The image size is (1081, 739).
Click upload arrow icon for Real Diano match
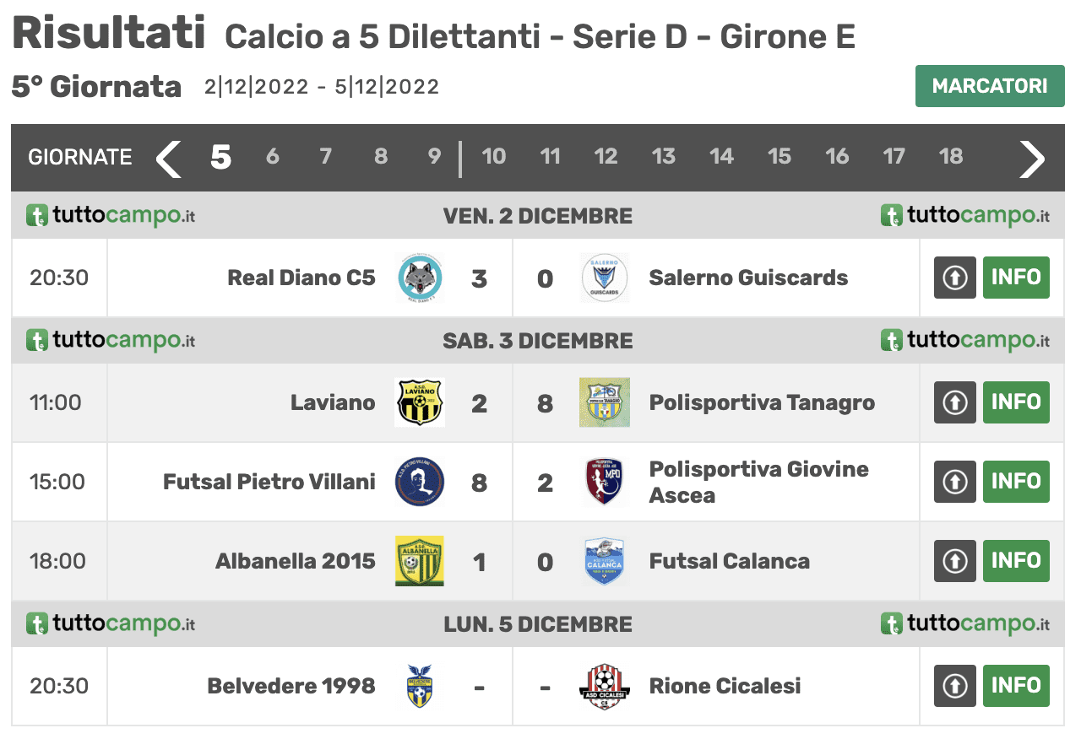[955, 278]
